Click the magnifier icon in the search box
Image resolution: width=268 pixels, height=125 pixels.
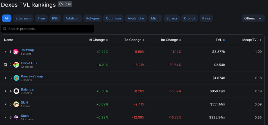tap(5, 29)
